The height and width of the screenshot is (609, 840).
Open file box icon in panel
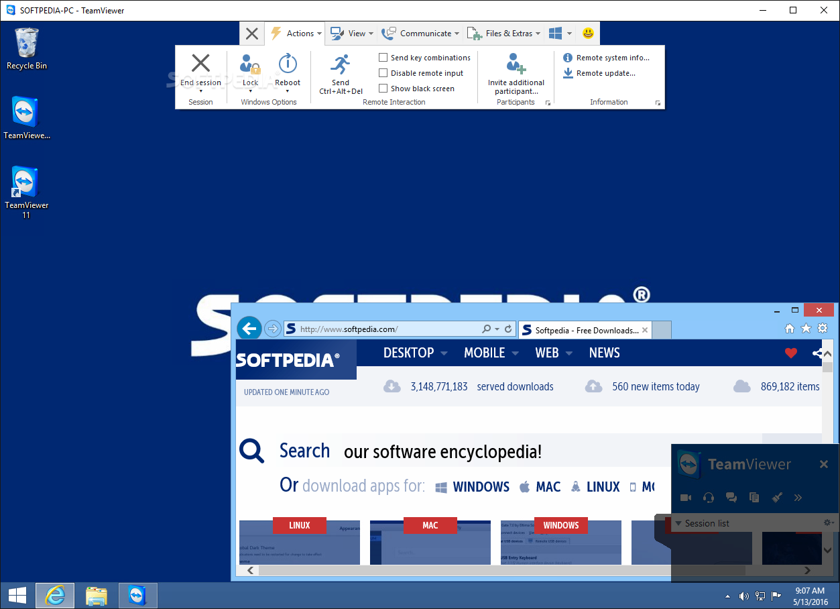[x=754, y=498]
